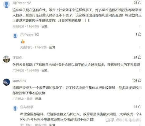Image resolution: width=145 pixels, height=126 pixels.
Task: Open the small avatar beside 鱼与熊掌
Action: tap(15, 108)
